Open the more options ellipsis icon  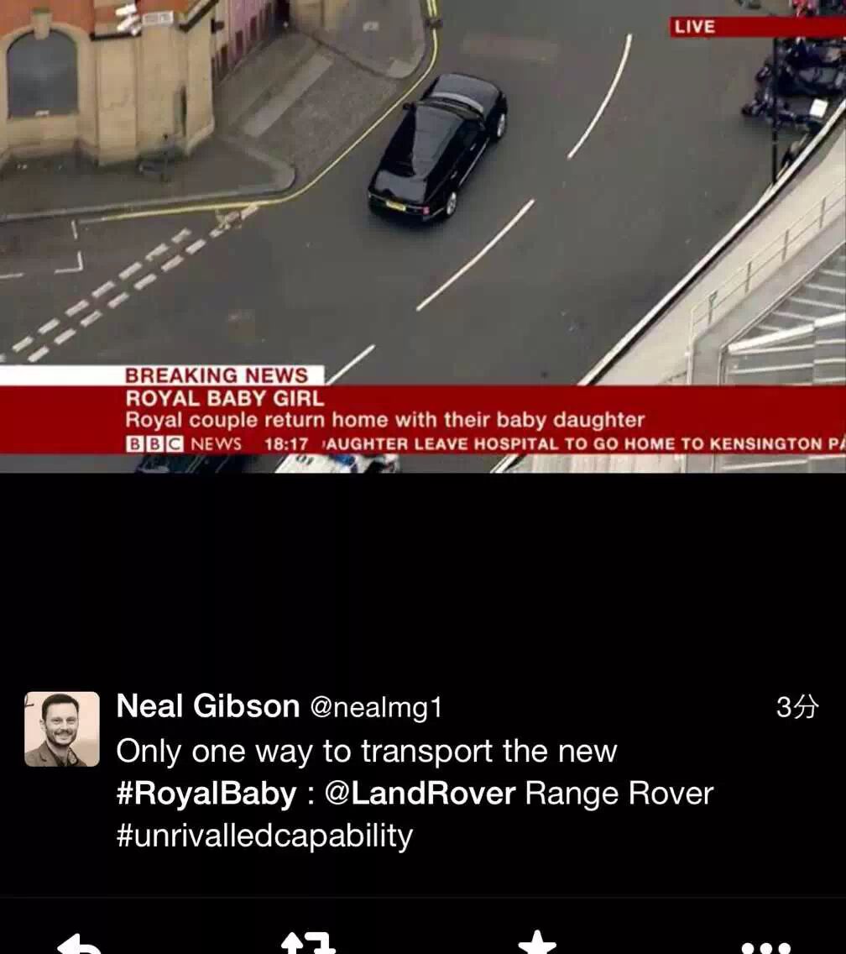(766, 948)
